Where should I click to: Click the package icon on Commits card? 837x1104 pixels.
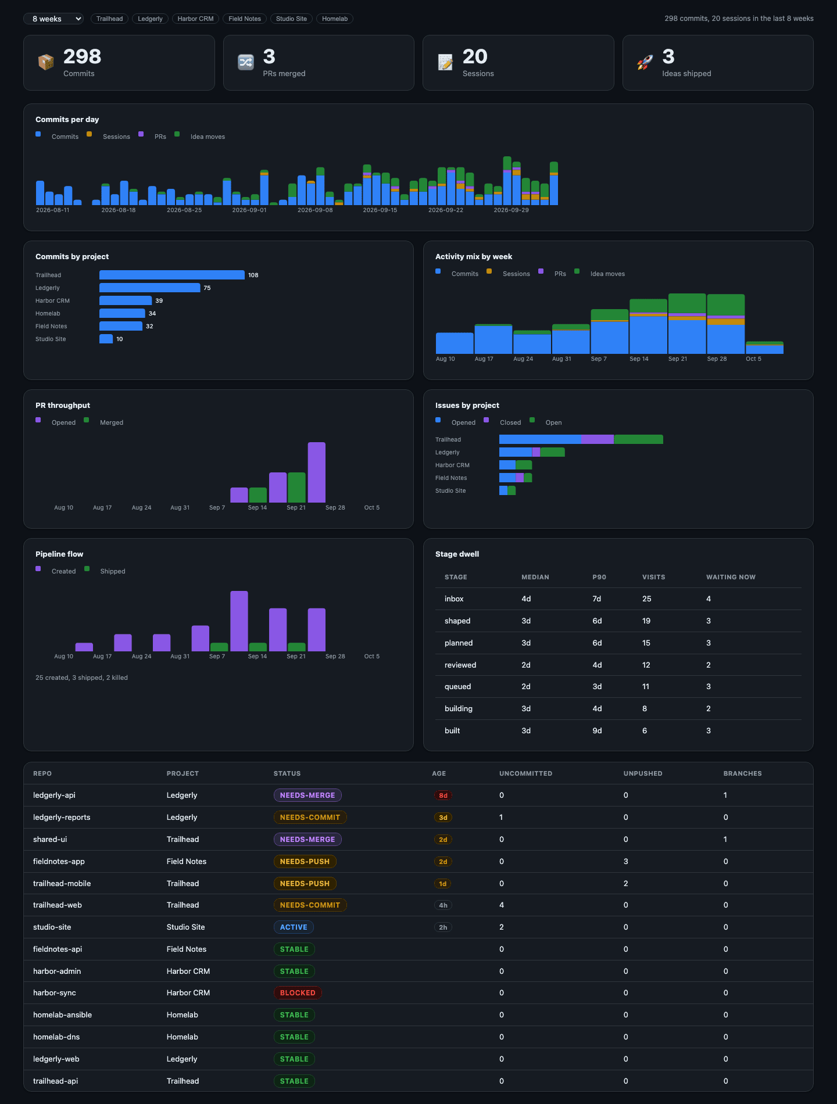click(x=46, y=62)
